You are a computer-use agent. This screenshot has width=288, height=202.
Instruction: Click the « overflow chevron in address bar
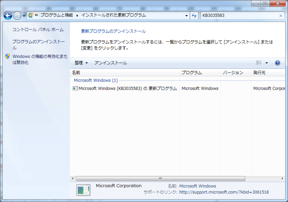coord(36,15)
